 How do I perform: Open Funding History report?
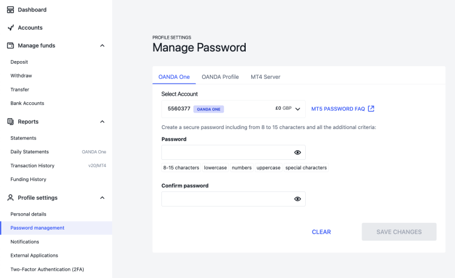click(x=28, y=179)
